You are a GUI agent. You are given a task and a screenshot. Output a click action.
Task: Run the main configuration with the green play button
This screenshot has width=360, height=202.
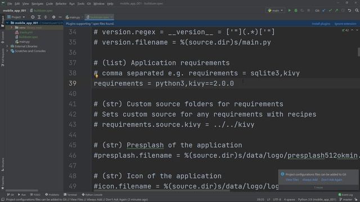click(290, 11)
